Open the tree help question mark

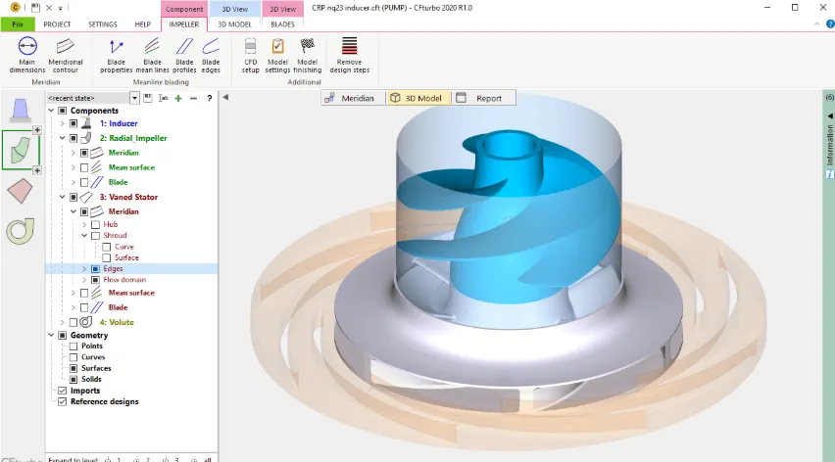coord(210,98)
